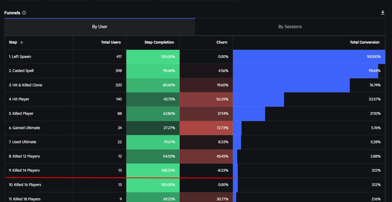392x202 pixels.
Task: Click the green completion bar for Casted Spell
Action: pos(153,71)
